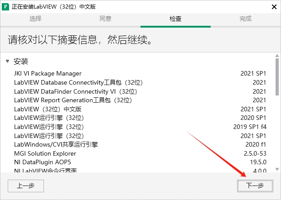This screenshot has width=281, height=200.
Task: Select the LabVIEW（32位）中文版 row
Action: coord(140,109)
